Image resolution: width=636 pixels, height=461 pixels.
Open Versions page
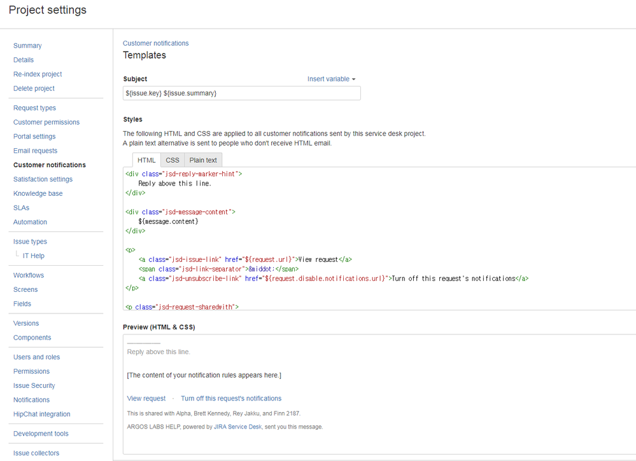pos(26,323)
